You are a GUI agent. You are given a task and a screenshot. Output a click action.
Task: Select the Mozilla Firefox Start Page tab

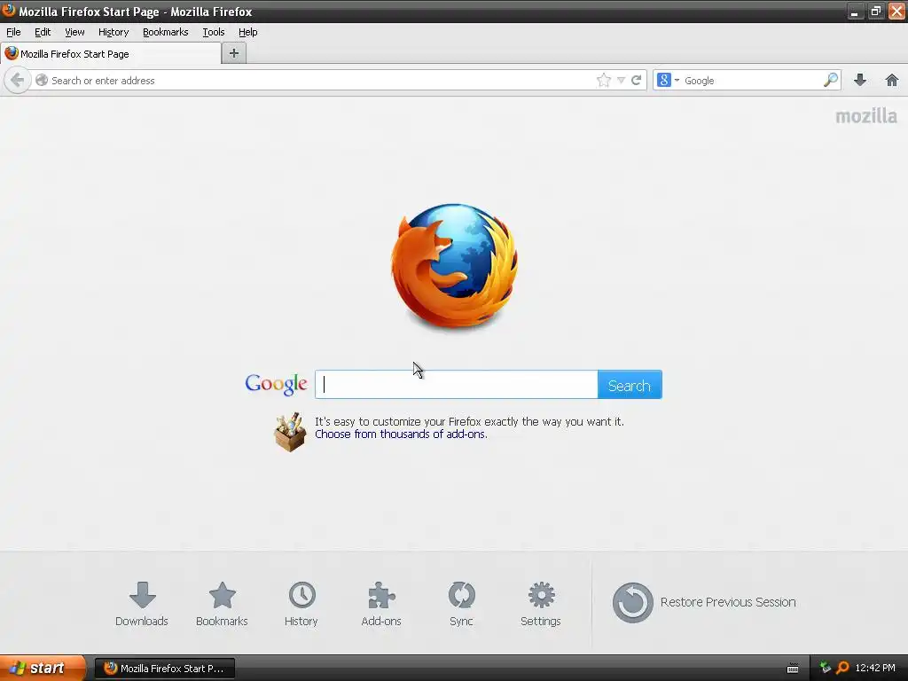tap(111, 54)
